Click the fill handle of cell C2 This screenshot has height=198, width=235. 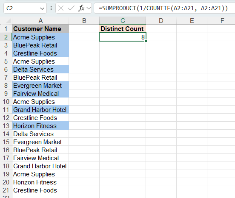pos(146,41)
